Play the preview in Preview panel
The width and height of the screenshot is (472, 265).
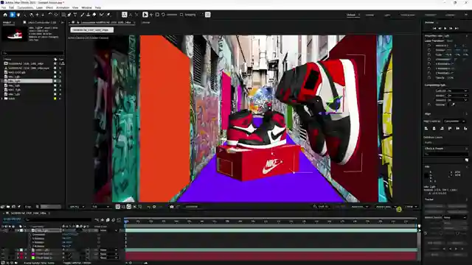click(x=445, y=28)
